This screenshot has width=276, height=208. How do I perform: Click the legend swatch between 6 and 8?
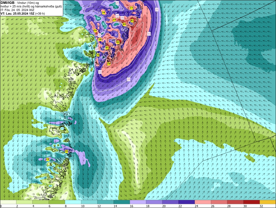tap(57, 202)
